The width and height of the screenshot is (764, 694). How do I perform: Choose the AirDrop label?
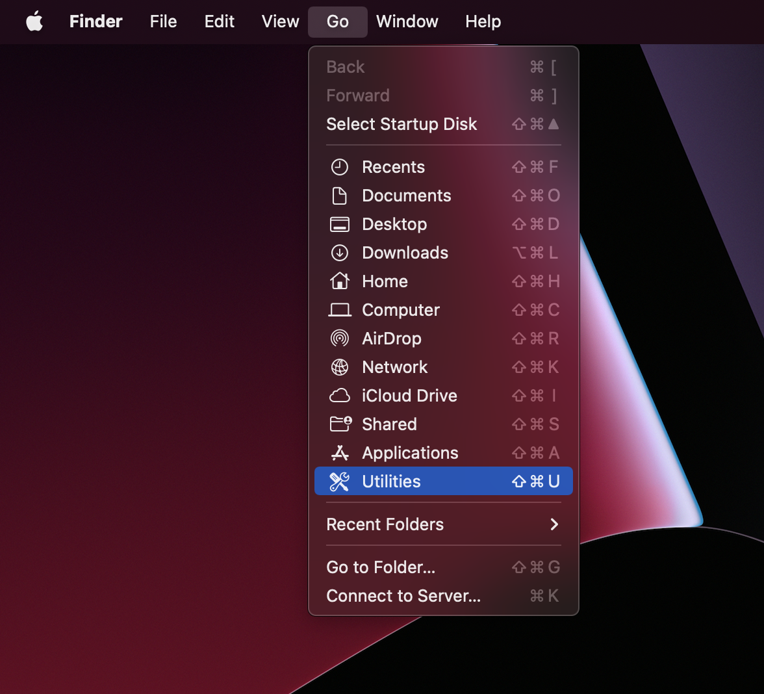tap(392, 339)
